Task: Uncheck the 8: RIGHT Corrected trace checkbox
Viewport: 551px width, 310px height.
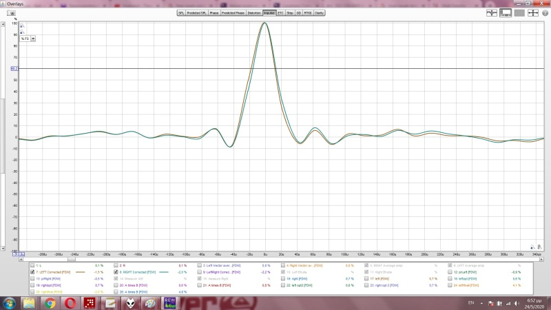Action: 116,272
